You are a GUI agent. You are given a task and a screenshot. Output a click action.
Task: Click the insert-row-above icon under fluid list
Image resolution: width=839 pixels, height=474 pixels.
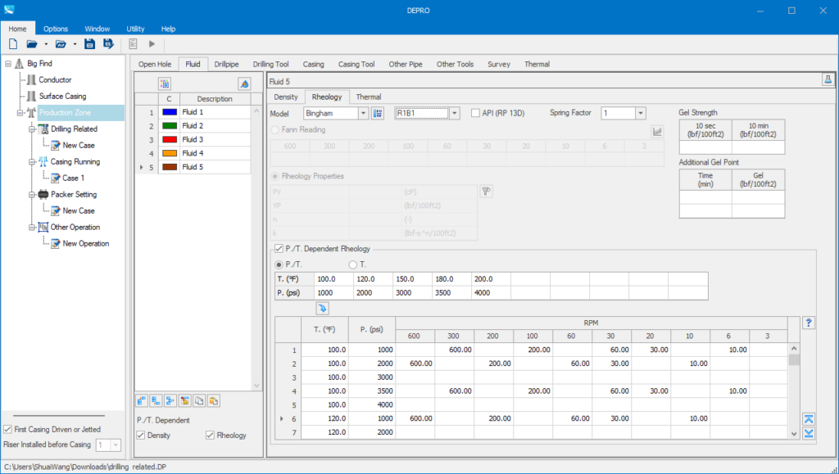142,401
